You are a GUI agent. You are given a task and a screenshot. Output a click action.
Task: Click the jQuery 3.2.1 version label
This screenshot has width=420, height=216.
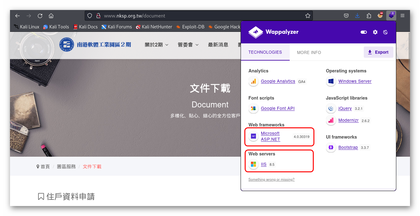coord(358,109)
